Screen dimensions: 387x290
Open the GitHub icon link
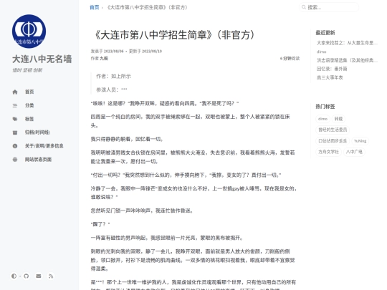27,276
